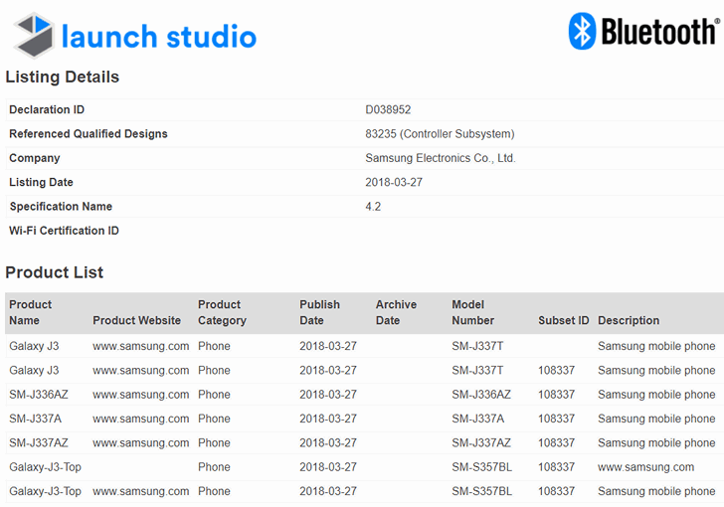Click publish date in the SM-J336AZ row

tap(328, 395)
